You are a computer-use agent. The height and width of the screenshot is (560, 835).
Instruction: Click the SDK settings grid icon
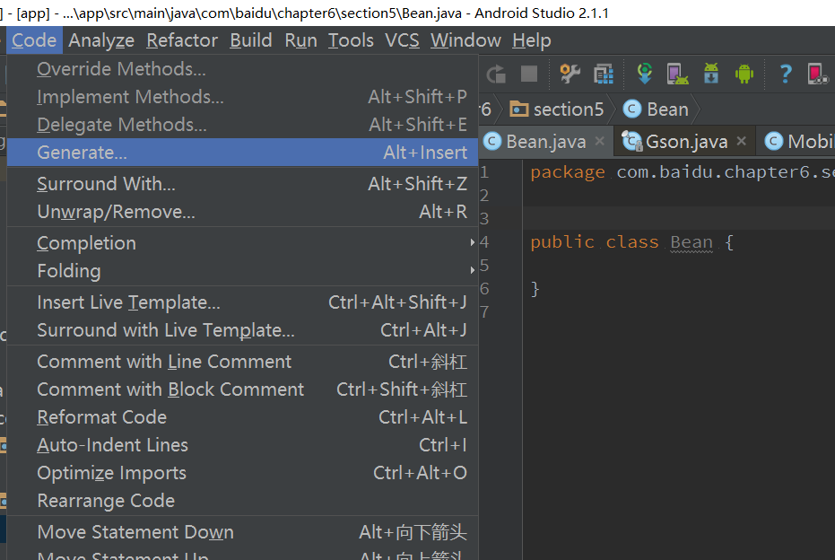point(604,74)
